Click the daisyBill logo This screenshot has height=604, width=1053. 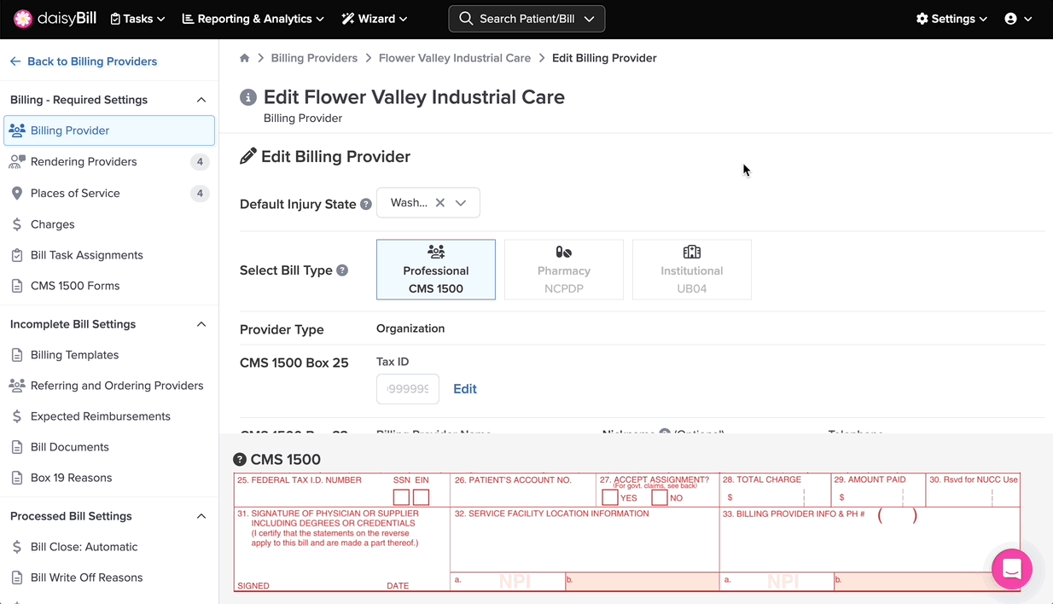[55, 19]
